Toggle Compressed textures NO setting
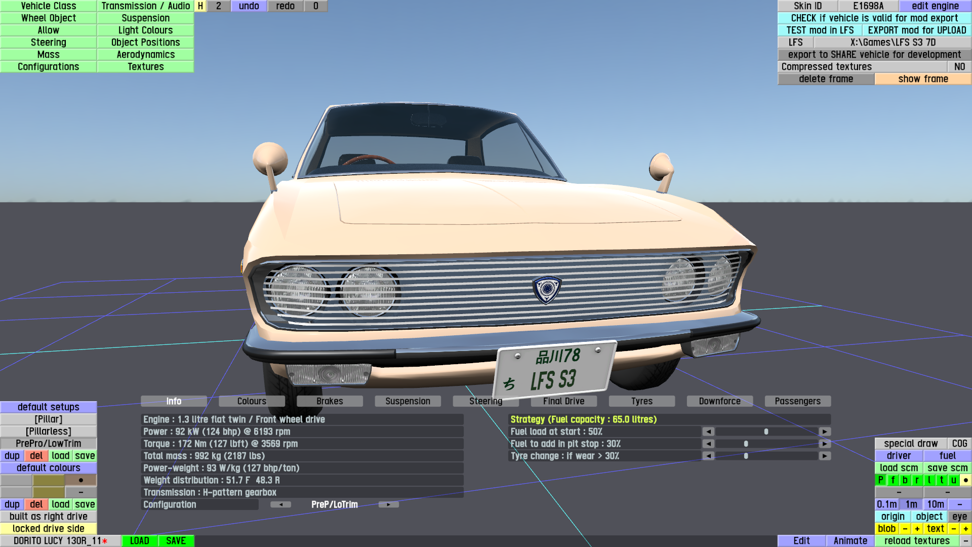This screenshot has height=547, width=972. pos(959,67)
